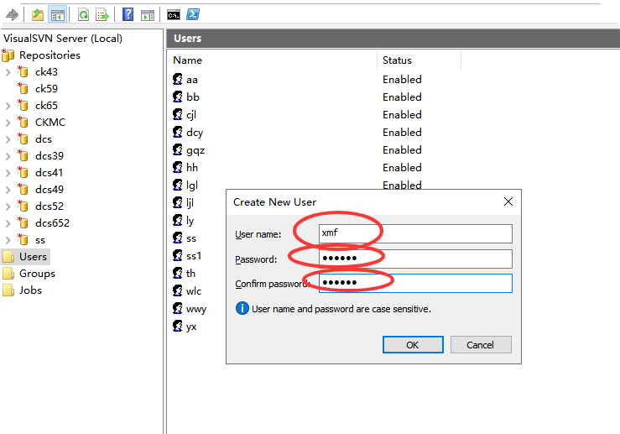
Task: Click the Up One Level folder icon
Action: click(x=38, y=15)
